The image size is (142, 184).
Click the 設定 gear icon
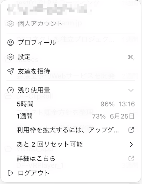[10, 57]
